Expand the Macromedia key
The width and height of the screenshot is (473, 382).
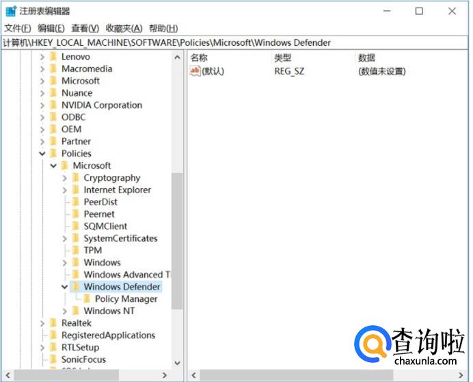point(42,69)
